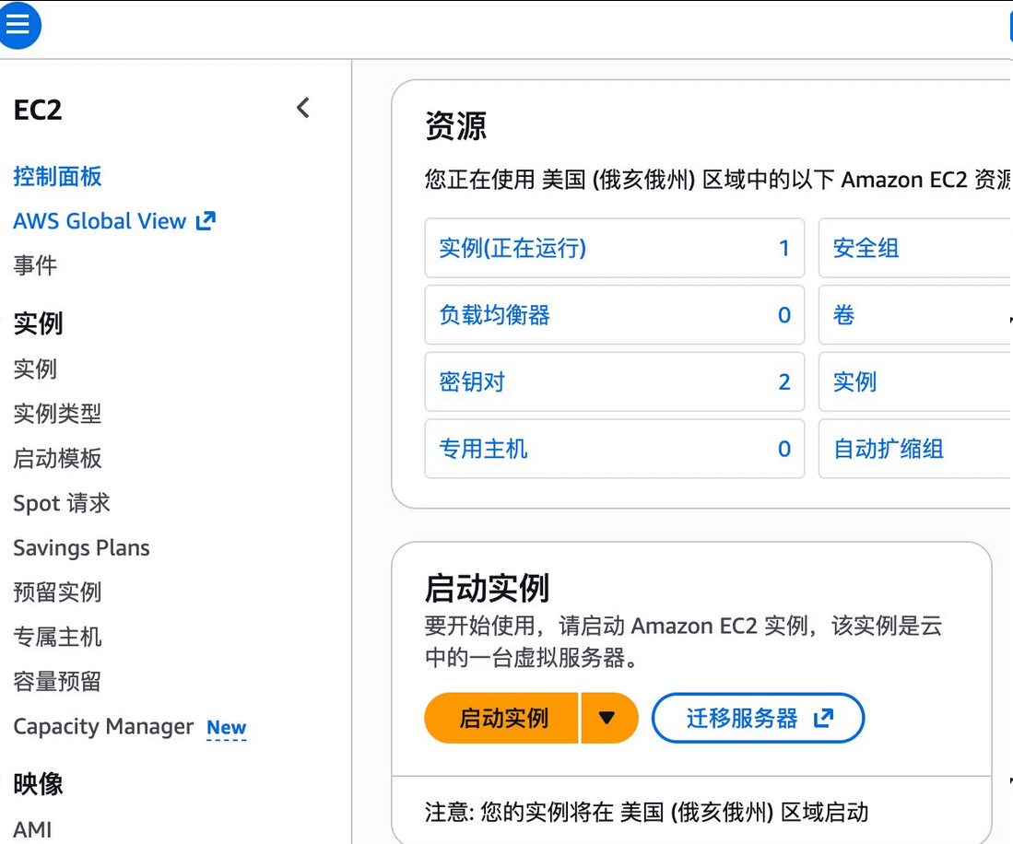
Task: Go to 专属主机 page
Action: [57, 637]
